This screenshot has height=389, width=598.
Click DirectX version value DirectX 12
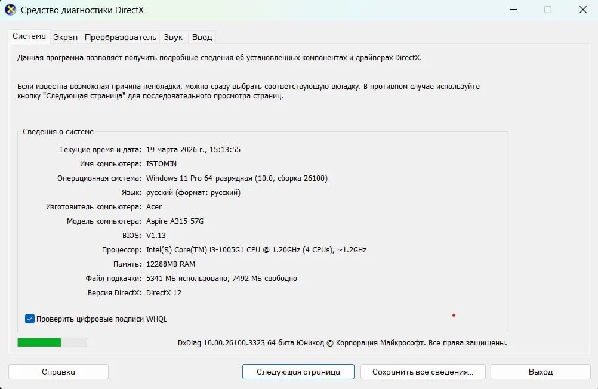pos(164,292)
